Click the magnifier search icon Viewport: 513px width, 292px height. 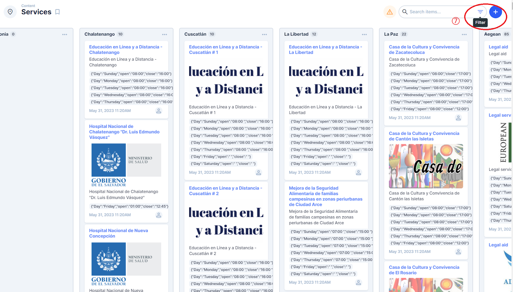pyautogui.click(x=405, y=12)
